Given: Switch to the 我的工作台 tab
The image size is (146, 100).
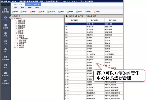Looking at the screenshot, I should pos(18,4).
